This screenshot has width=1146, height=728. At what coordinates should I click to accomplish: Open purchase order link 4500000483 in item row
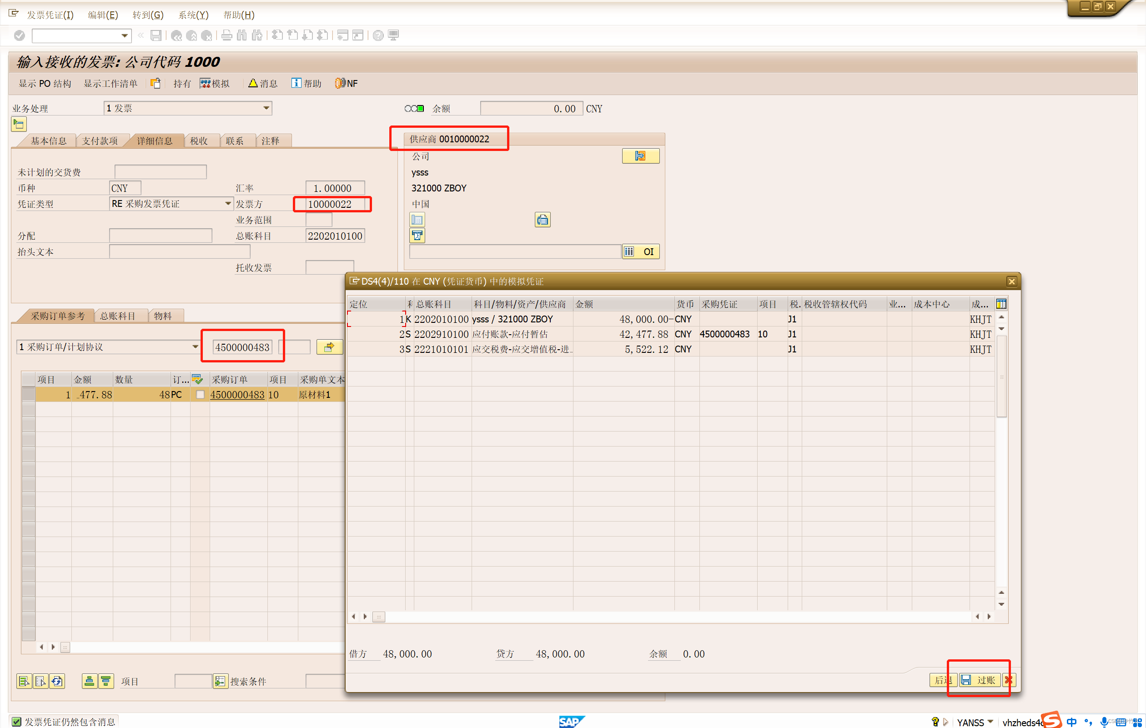click(237, 394)
